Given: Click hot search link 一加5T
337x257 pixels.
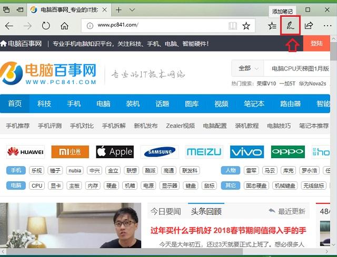Looking at the screenshot, I should (x=288, y=84).
